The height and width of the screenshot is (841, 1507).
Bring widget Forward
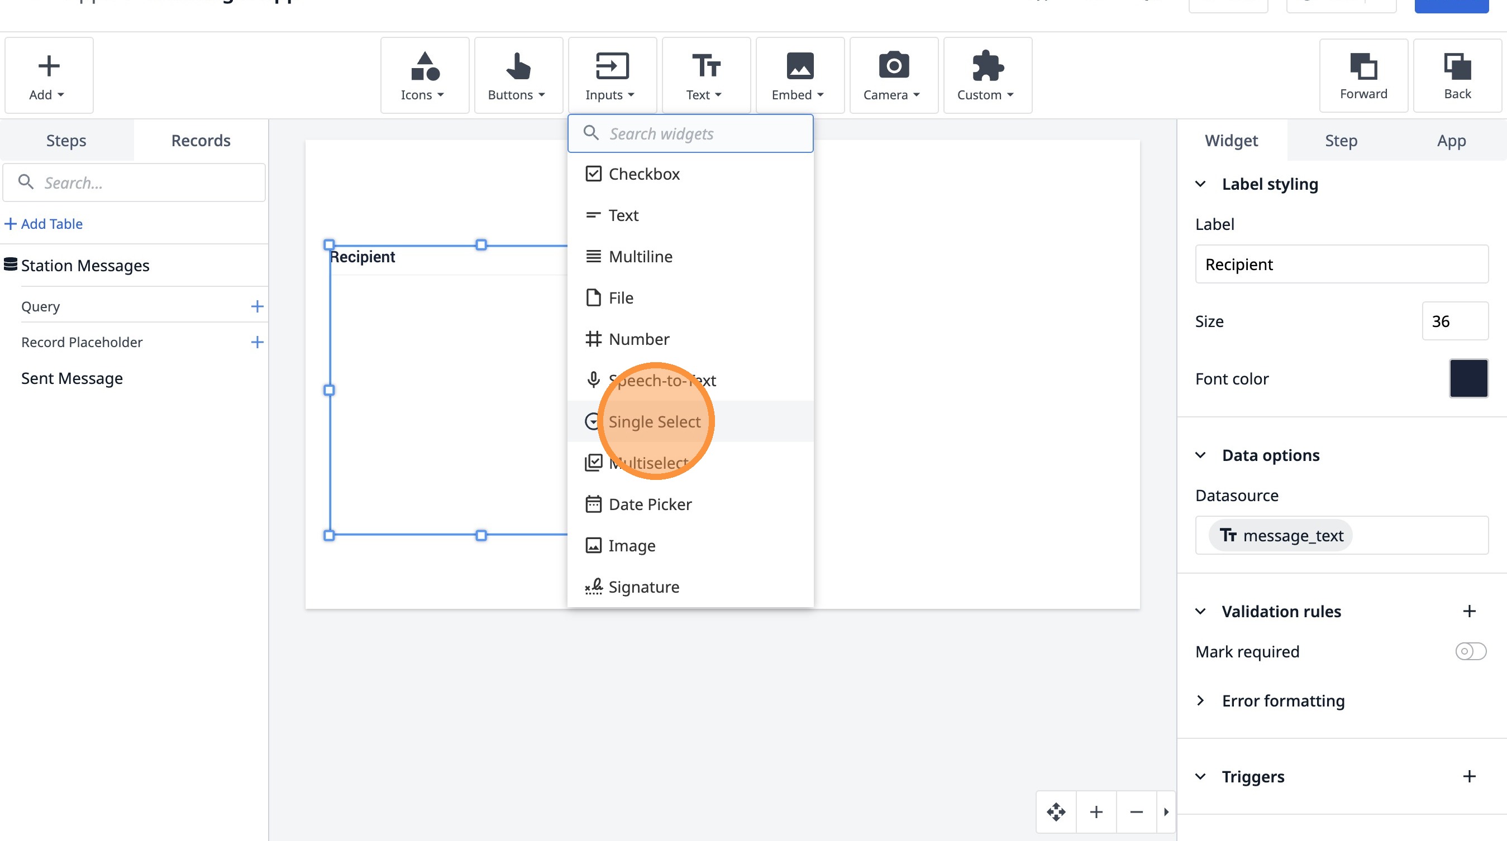tap(1363, 75)
